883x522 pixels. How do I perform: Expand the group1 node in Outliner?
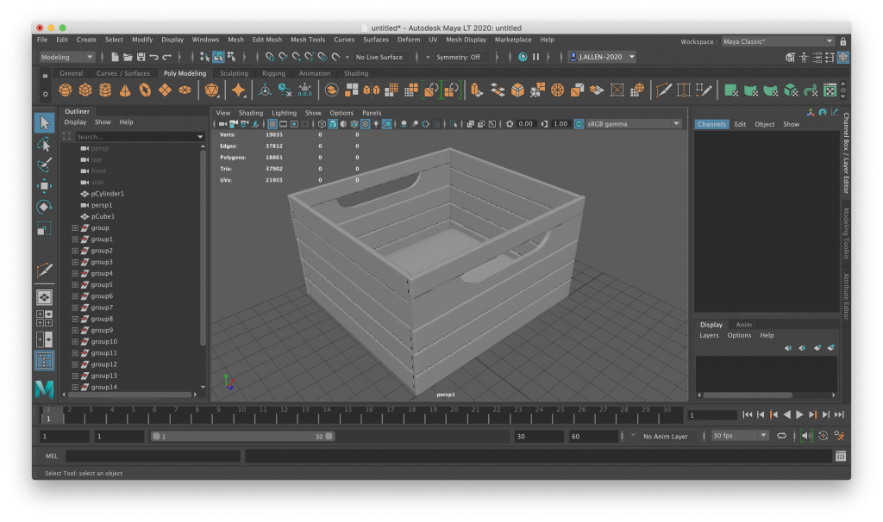click(x=75, y=239)
